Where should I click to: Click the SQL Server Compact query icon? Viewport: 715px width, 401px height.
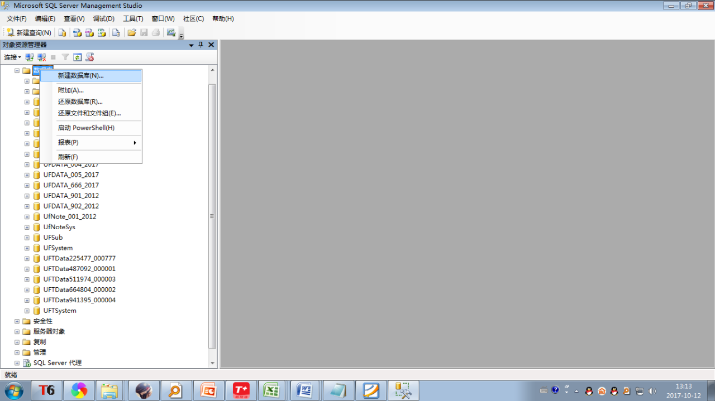116,33
